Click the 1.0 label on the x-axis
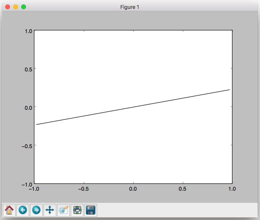This screenshot has width=260, height=220. pyautogui.click(x=232, y=189)
